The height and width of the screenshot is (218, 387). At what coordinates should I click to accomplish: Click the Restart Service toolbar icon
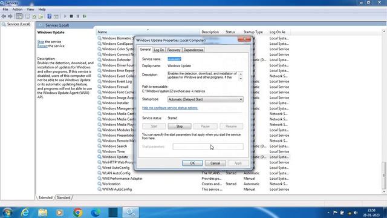pos(85,16)
